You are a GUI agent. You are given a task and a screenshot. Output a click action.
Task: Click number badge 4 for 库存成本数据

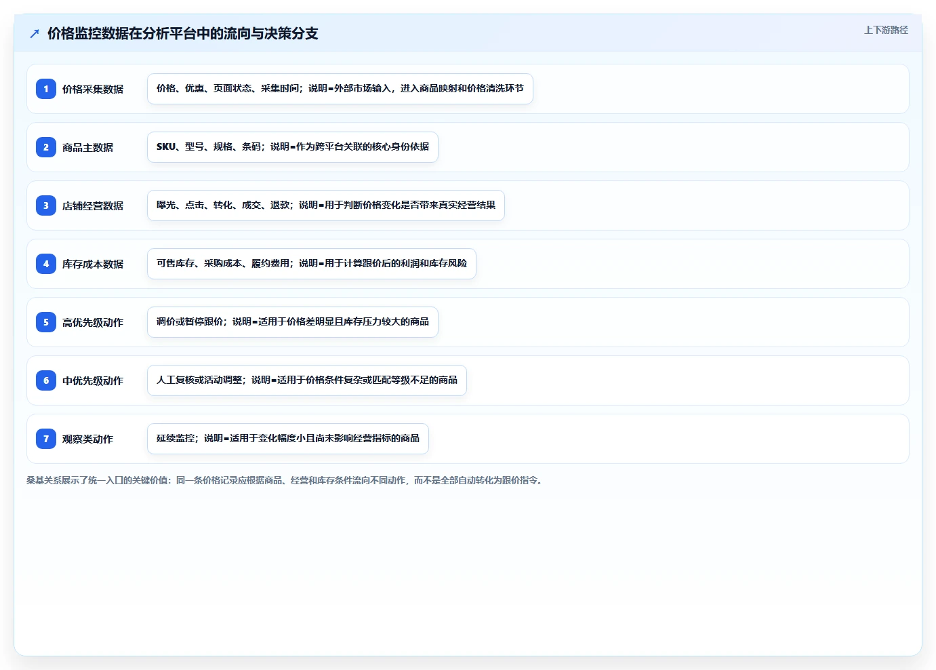click(46, 264)
